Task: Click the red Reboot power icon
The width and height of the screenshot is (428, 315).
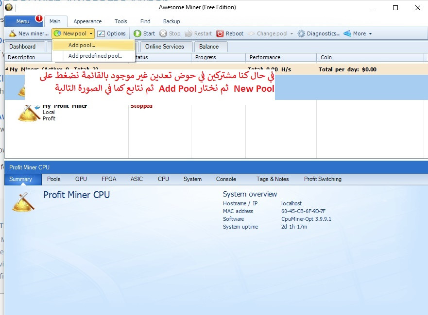Action: click(220, 33)
